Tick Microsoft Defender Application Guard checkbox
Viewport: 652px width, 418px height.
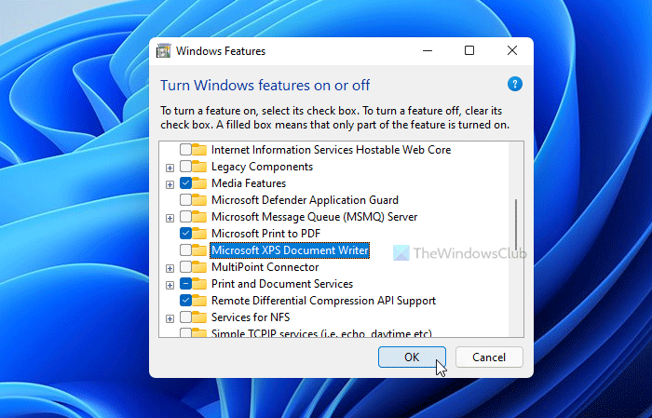pos(185,200)
